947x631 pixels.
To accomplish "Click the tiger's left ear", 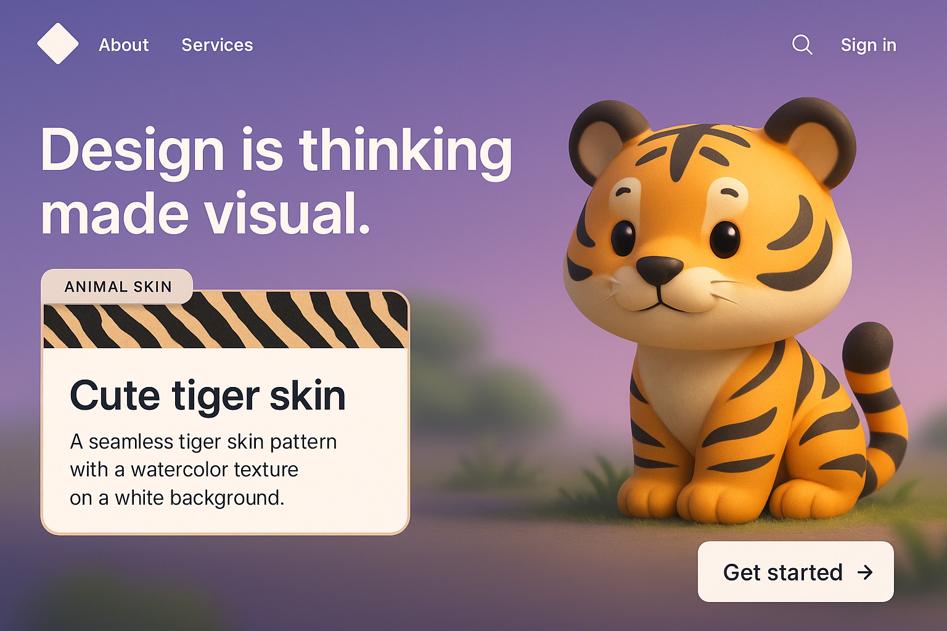I will click(x=606, y=140).
